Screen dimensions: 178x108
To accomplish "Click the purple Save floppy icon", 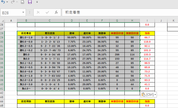I will coord(30,2).
